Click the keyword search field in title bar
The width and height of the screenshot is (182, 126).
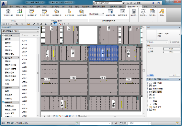(x=108, y=3)
